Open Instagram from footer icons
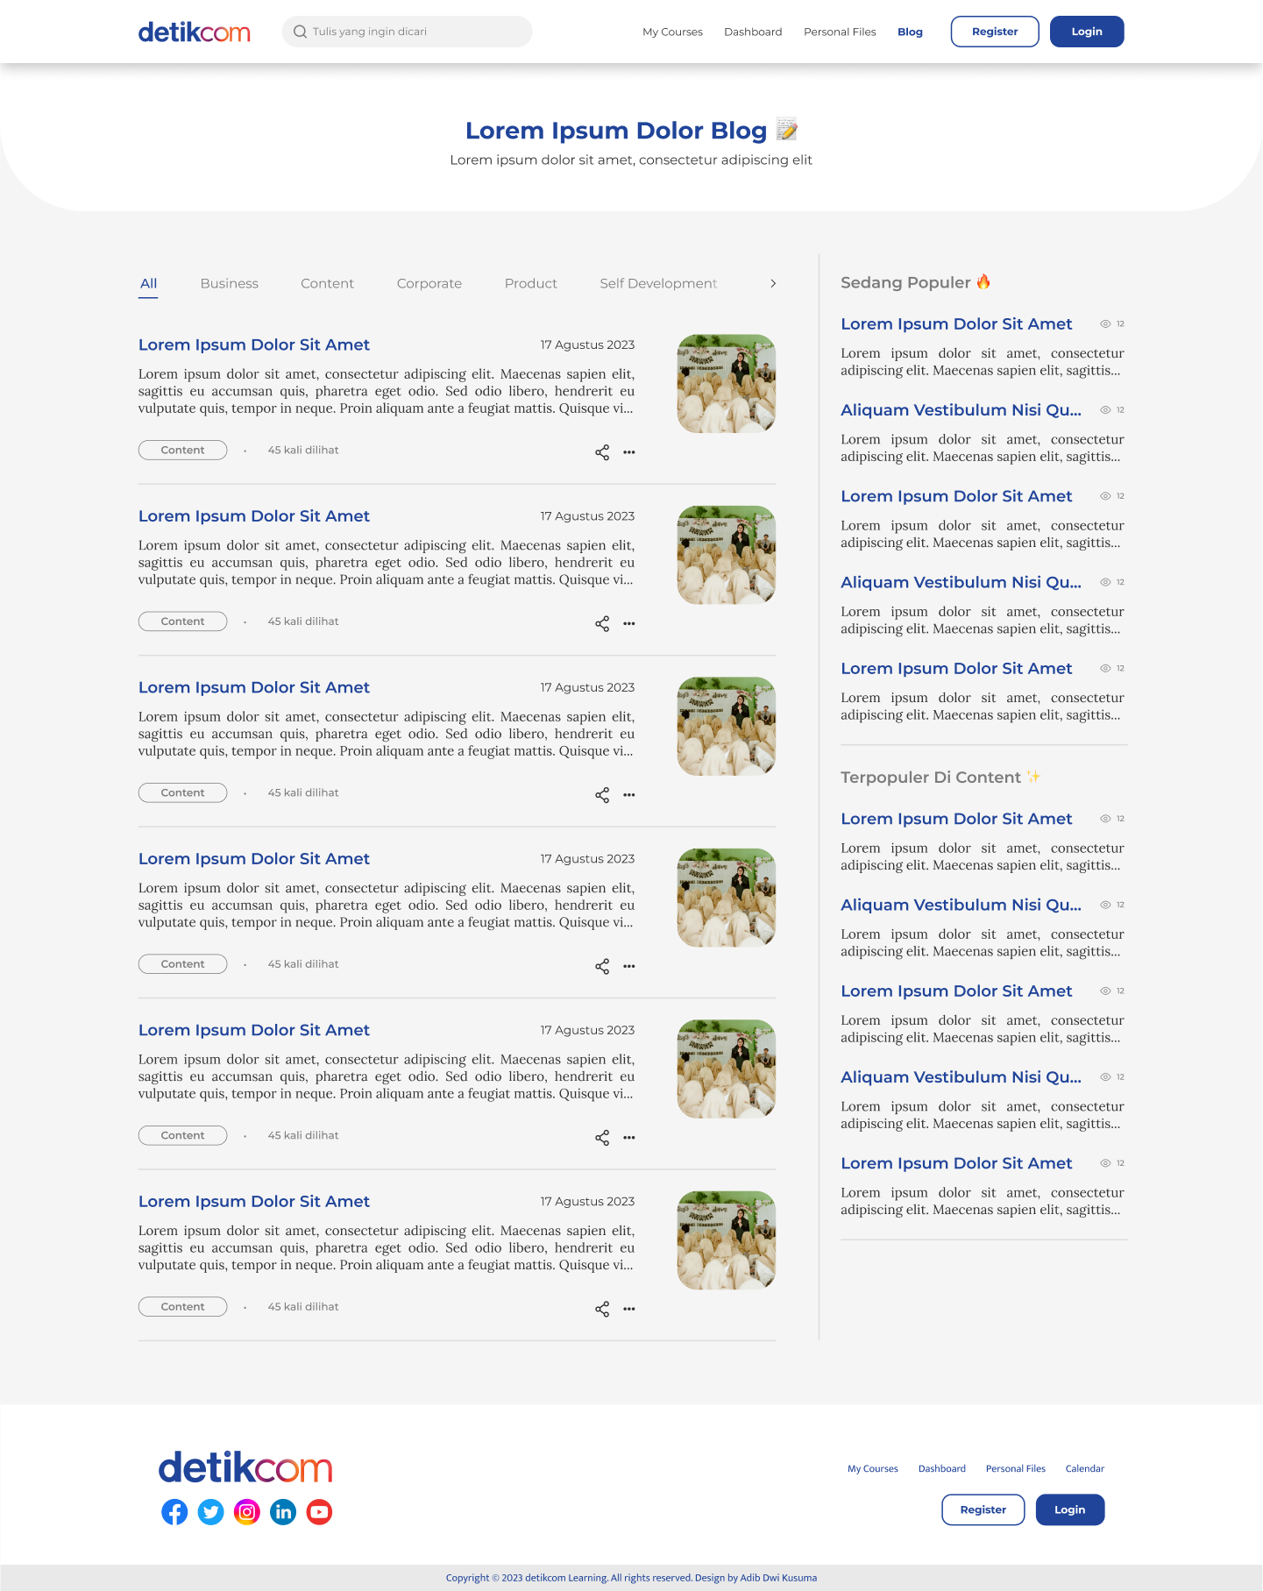The image size is (1263, 1591). tap(247, 1512)
